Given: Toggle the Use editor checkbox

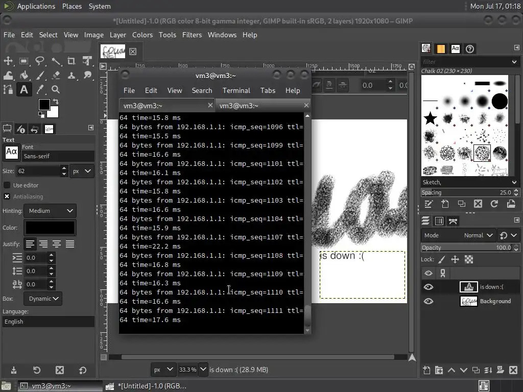Looking at the screenshot, I should pos(7,185).
